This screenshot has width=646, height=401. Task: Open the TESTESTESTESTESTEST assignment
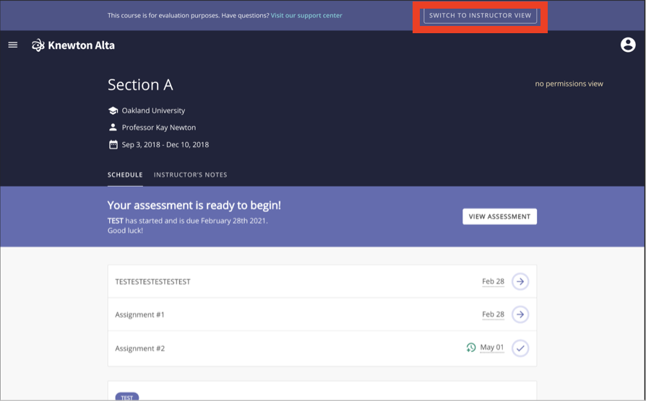pyautogui.click(x=152, y=281)
